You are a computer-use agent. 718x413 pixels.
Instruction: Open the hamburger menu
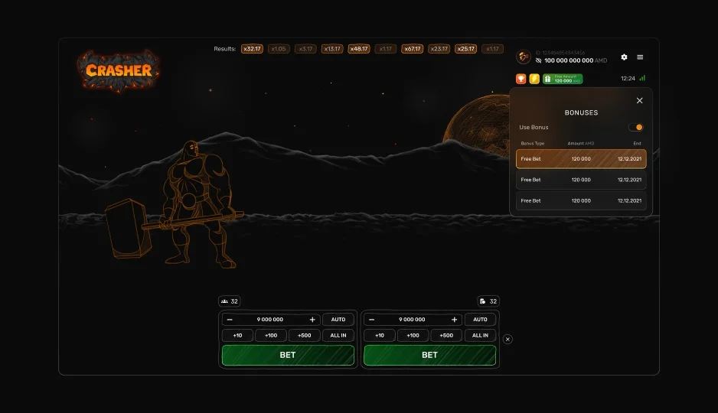coord(640,57)
